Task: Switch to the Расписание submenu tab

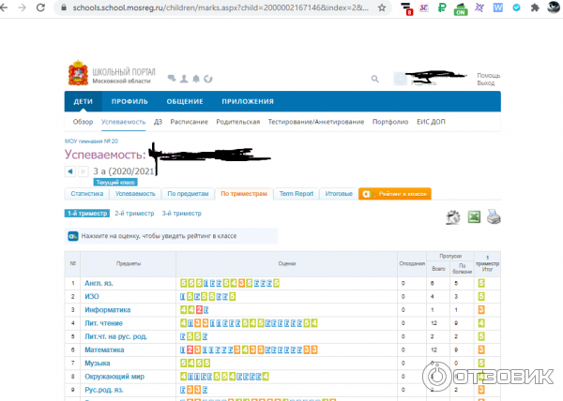Action: pos(190,122)
